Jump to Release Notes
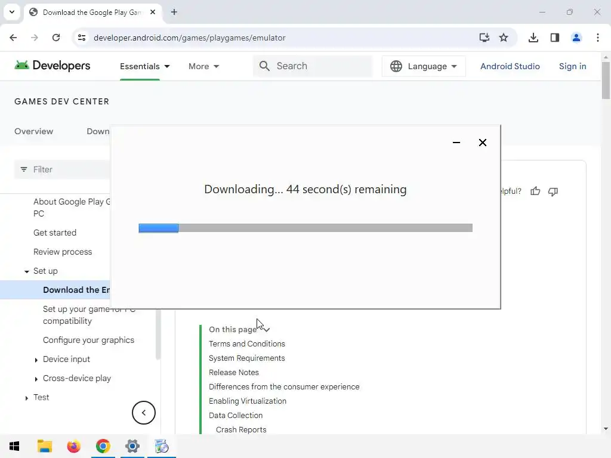 234,373
